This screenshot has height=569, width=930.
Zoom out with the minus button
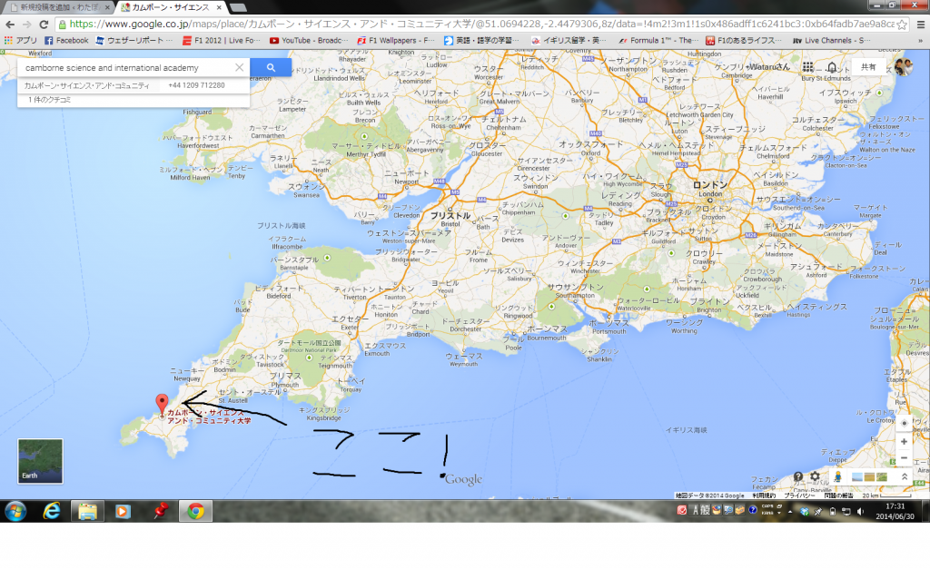tap(904, 458)
